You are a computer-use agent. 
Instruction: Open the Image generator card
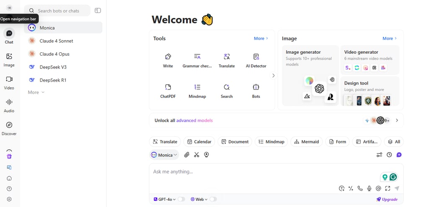pyautogui.click(x=310, y=76)
